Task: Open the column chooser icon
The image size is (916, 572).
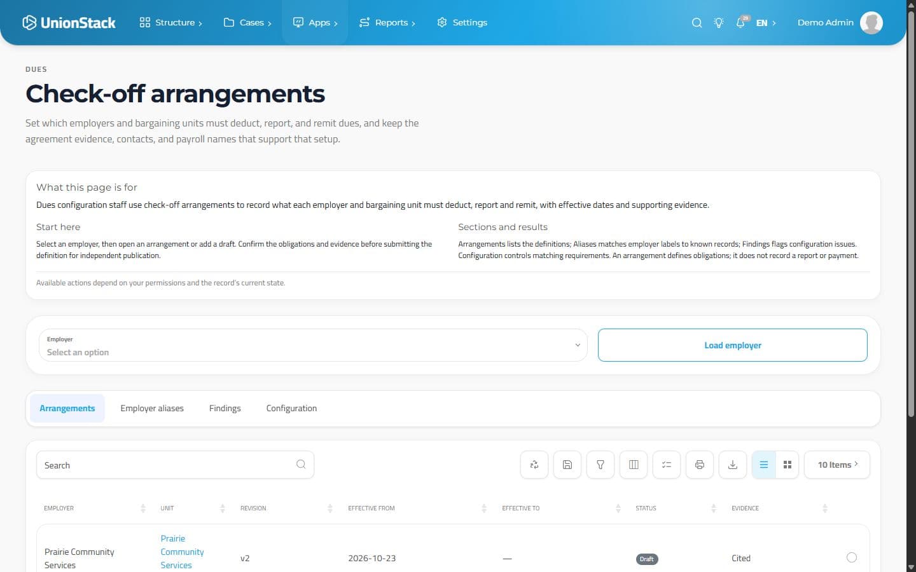Action: [634, 465]
